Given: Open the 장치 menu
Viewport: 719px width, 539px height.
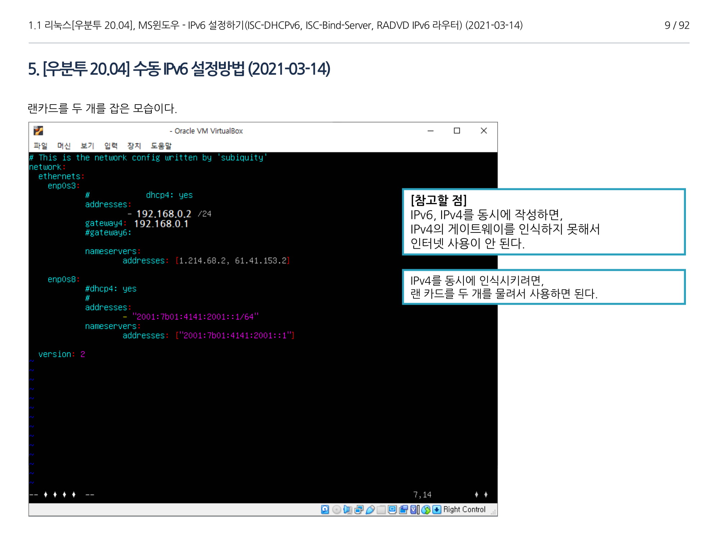Looking at the screenshot, I should 134,146.
